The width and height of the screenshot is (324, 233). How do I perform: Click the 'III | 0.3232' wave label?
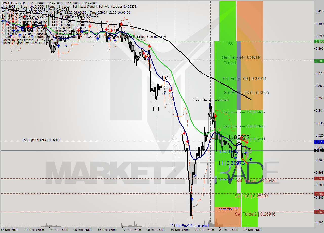(x=238, y=137)
